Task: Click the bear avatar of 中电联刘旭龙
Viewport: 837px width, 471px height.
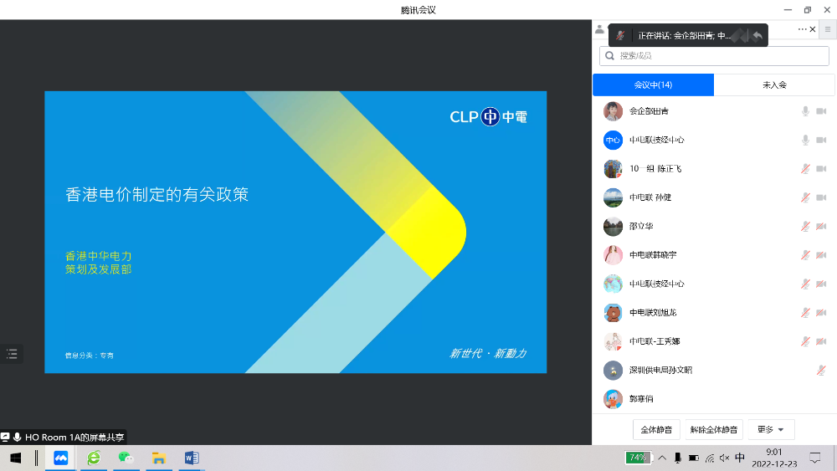Action: tap(613, 313)
